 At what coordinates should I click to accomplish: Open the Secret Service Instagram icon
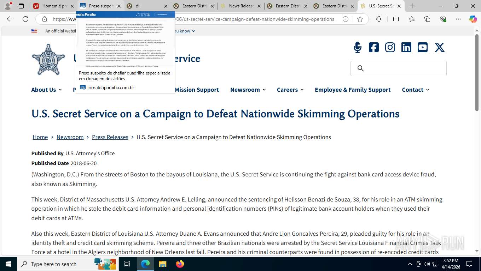click(x=390, y=47)
